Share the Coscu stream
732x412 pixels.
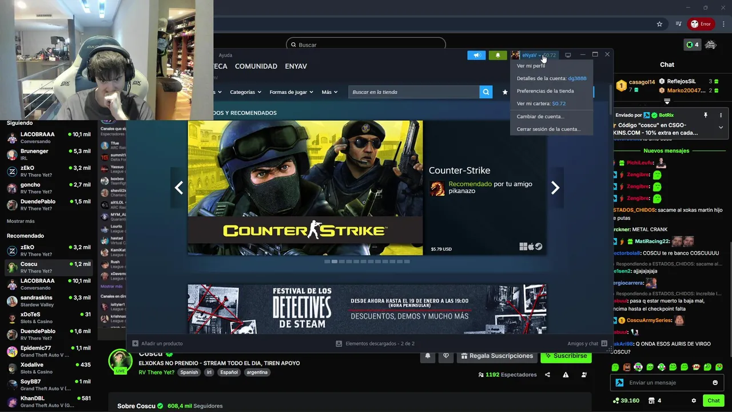(547, 375)
